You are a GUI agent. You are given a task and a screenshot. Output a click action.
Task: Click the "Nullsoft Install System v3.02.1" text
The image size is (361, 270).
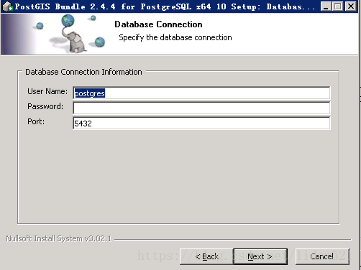pos(59,238)
